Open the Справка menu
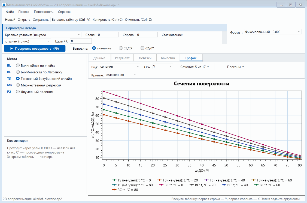This screenshot has width=307, height=203. coord(64,12)
